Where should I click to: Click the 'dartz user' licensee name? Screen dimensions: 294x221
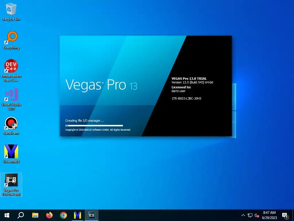point(178,91)
